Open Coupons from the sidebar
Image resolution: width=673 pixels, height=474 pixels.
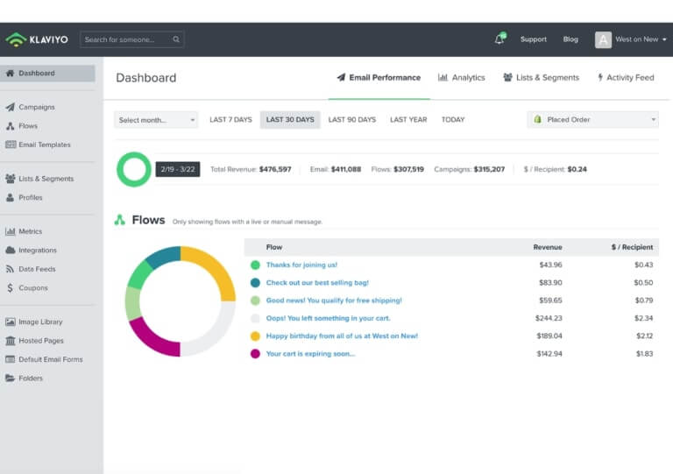pyautogui.click(x=33, y=287)
